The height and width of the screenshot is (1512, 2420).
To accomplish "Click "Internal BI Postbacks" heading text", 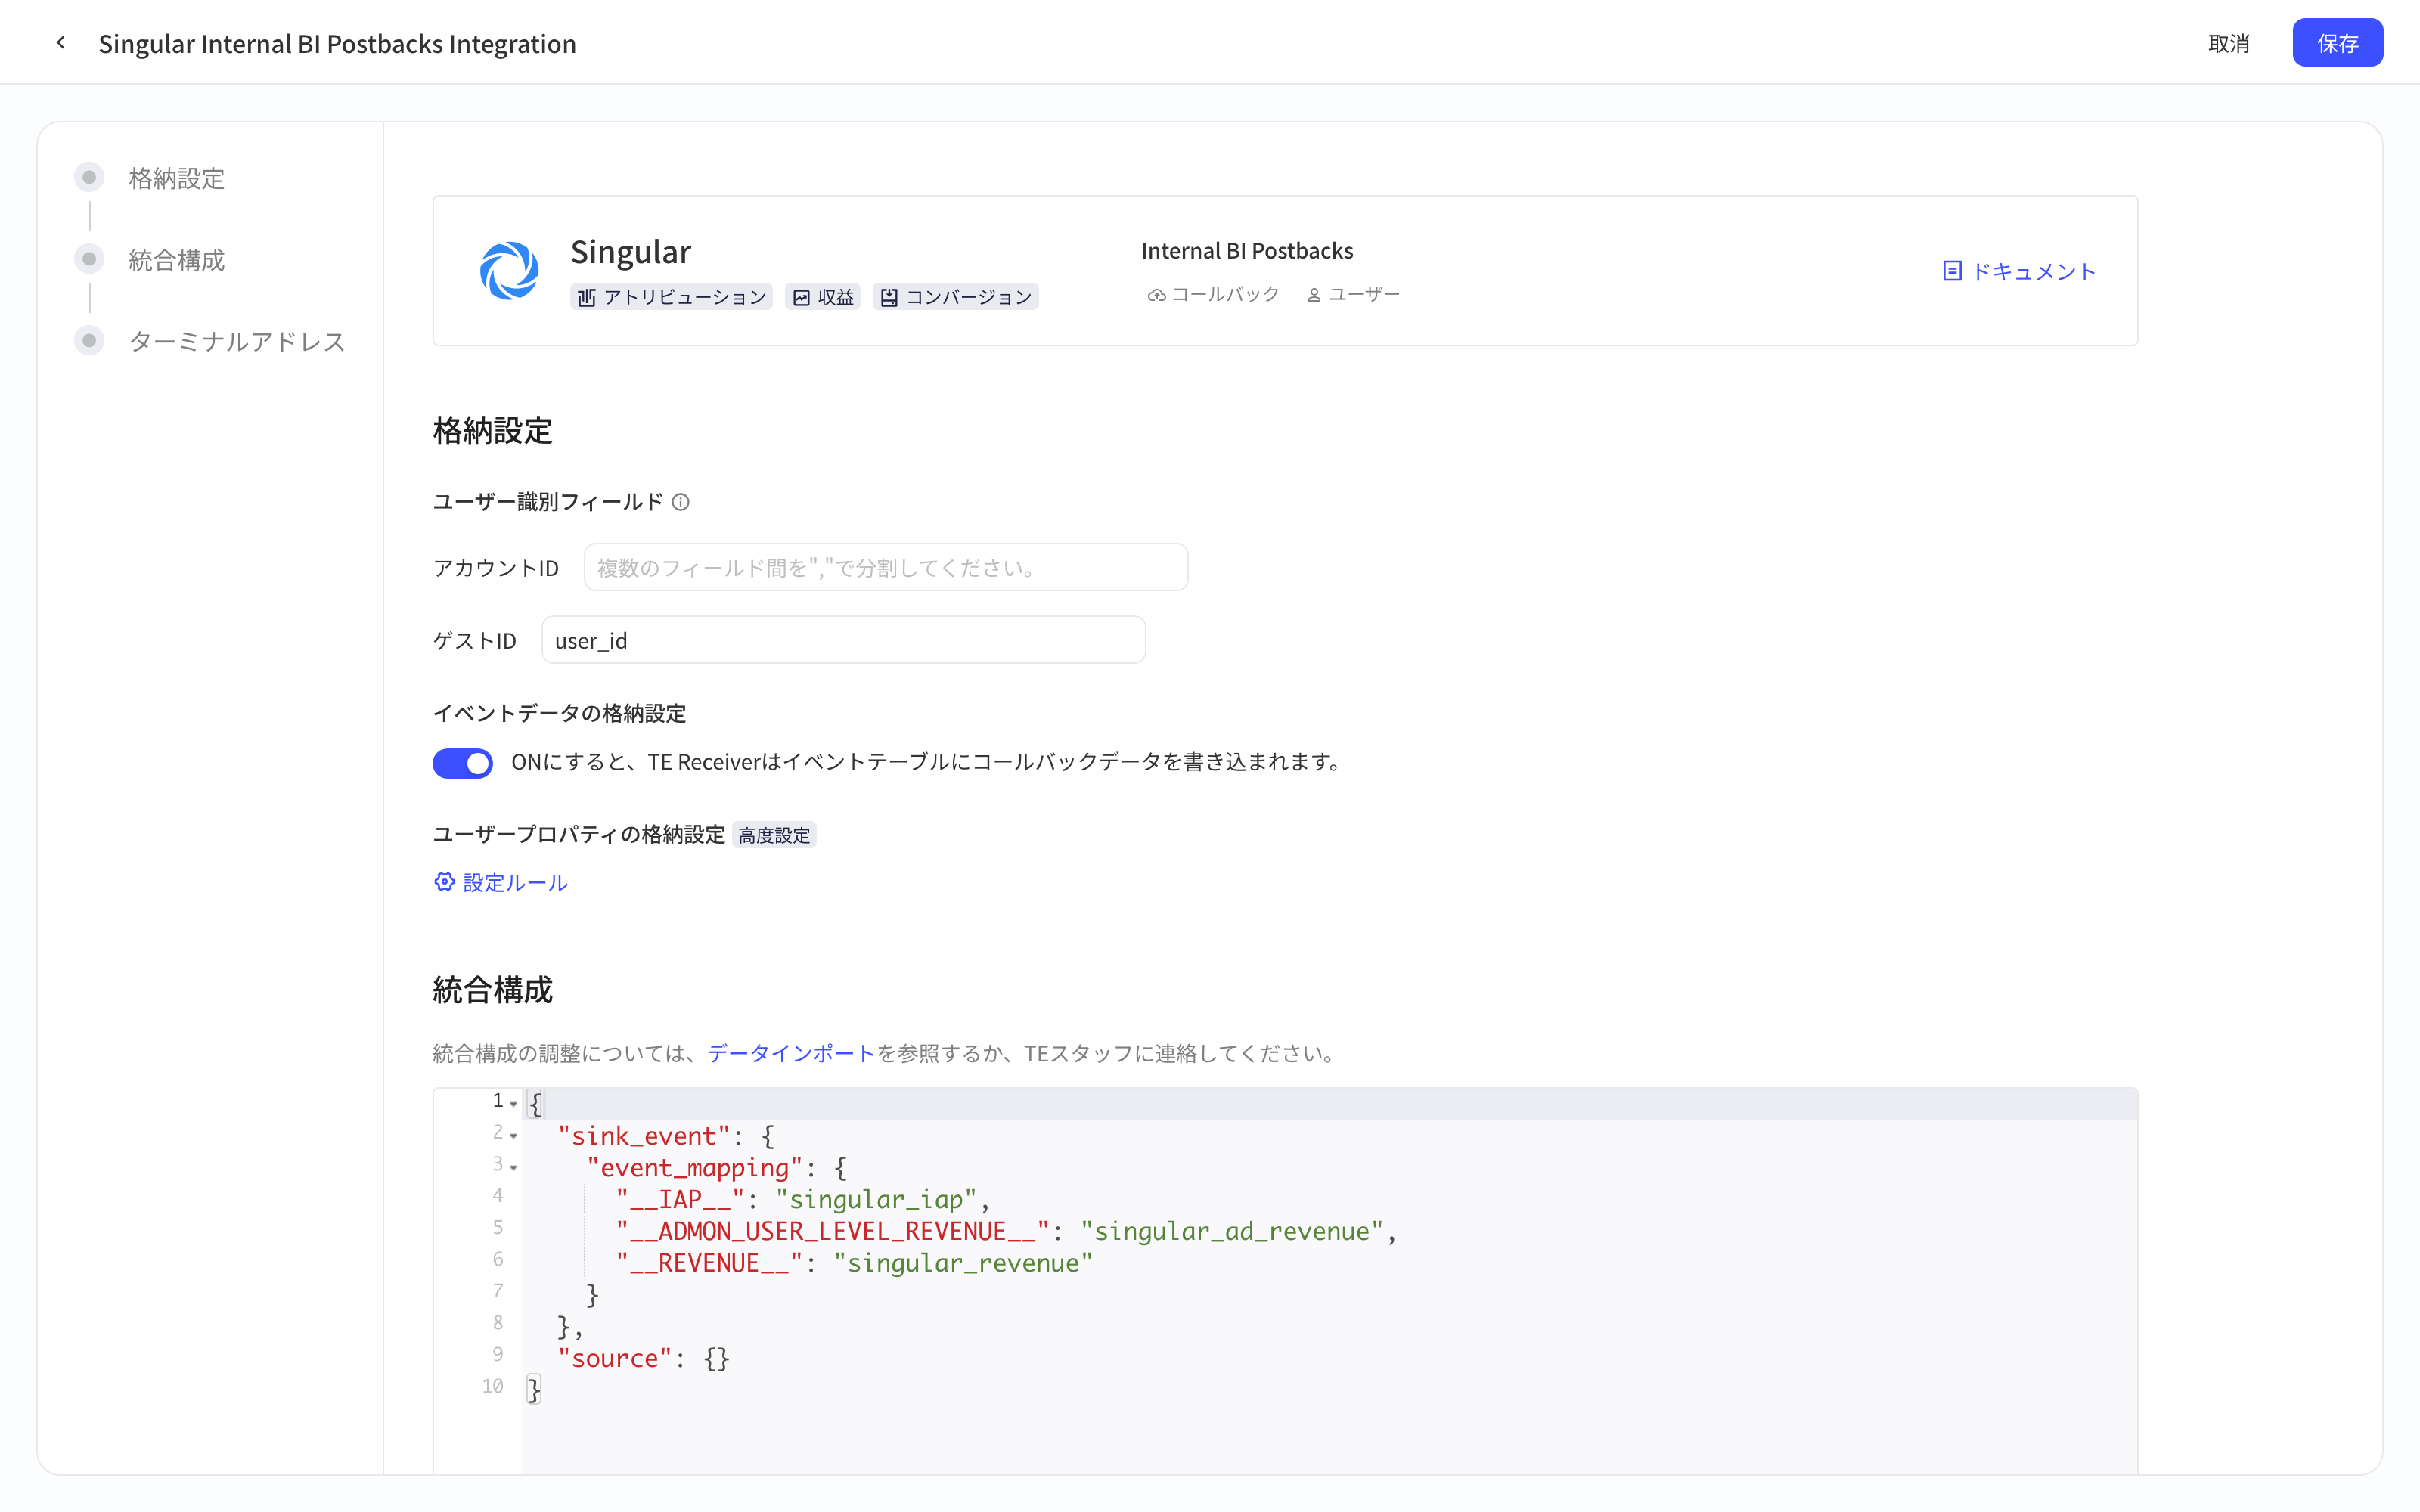I will [x=1247, y=251].
